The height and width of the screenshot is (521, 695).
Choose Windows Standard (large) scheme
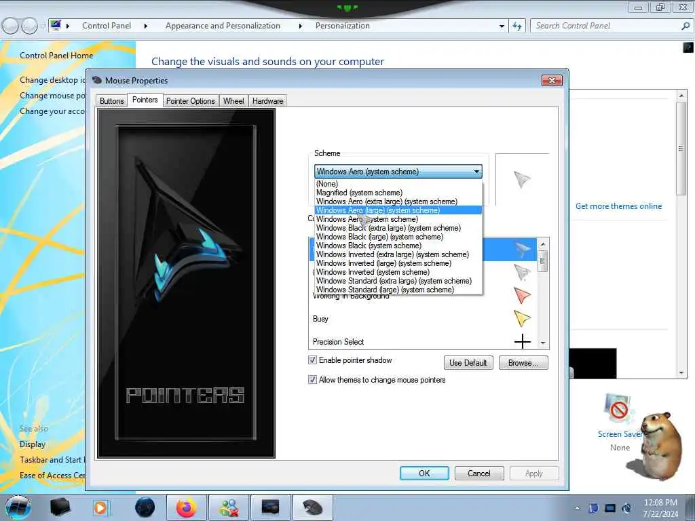click(398, 290)
